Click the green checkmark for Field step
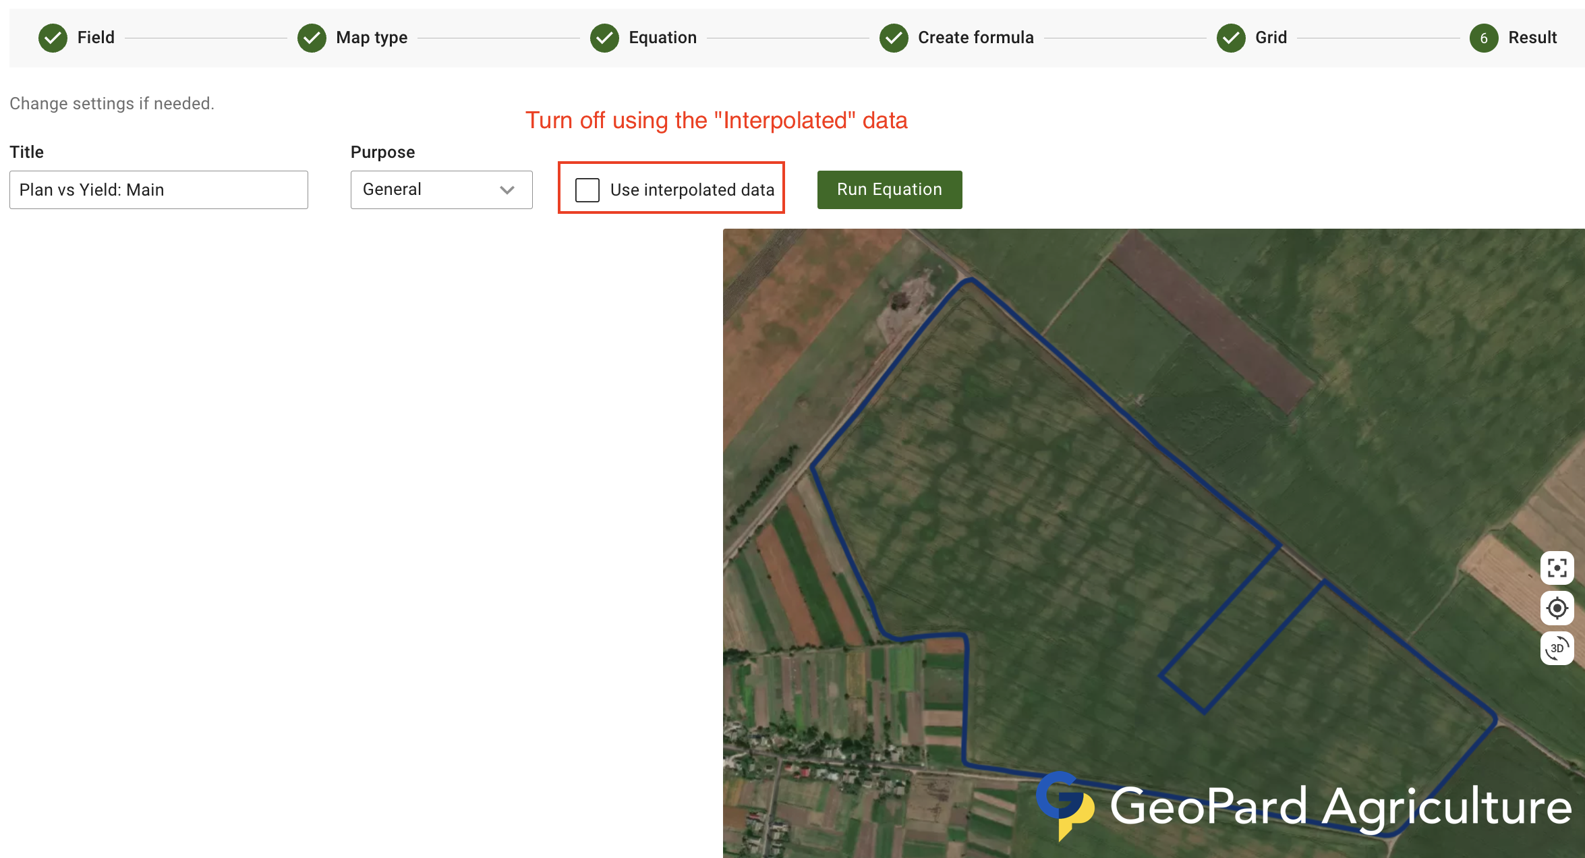1585x858 pixels. click(53, 38)
